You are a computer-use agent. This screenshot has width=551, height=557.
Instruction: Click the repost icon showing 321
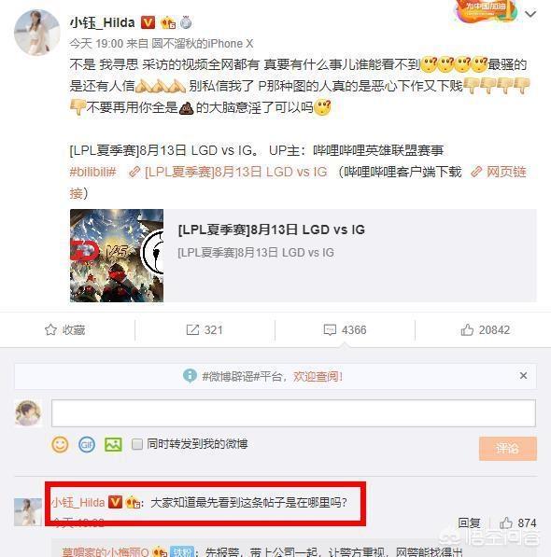205,330
